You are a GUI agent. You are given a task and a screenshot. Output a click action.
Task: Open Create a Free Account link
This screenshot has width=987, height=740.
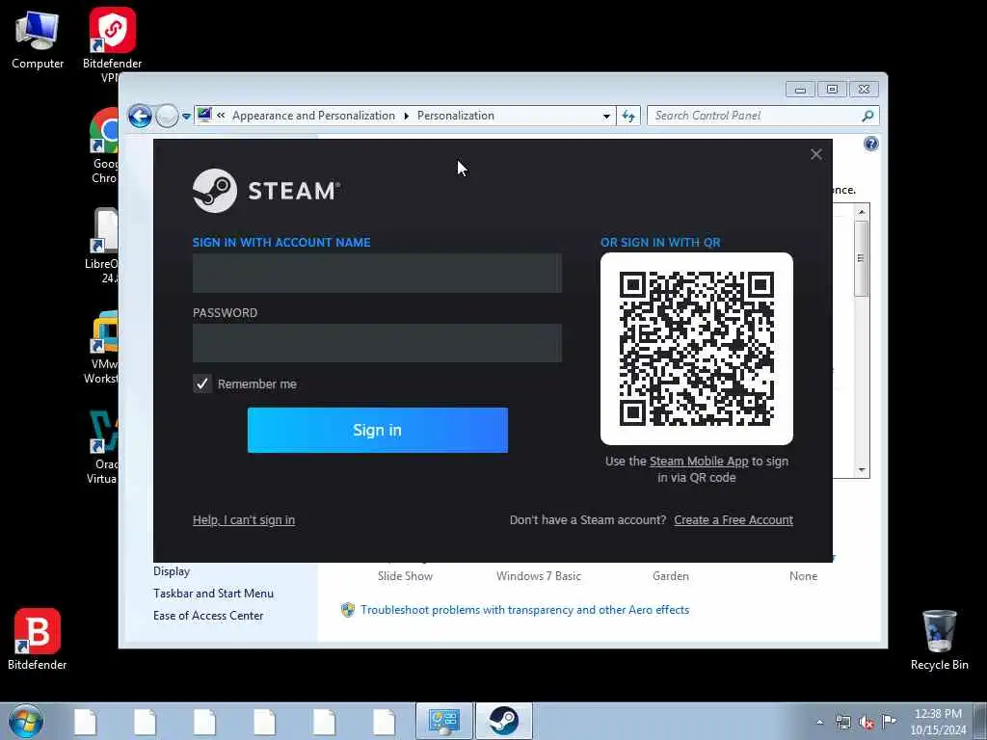(734, 519)
